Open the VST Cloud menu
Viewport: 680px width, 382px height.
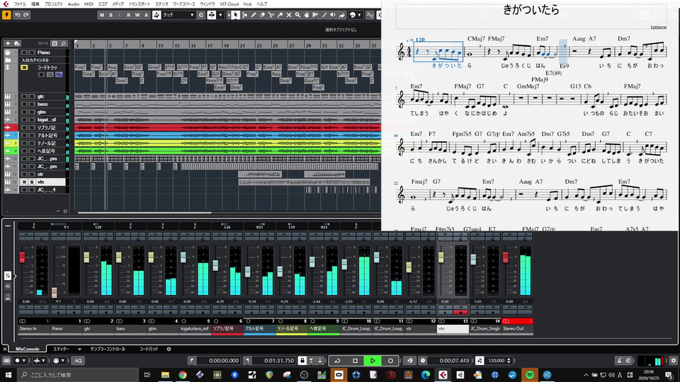(x=229, y=4)
